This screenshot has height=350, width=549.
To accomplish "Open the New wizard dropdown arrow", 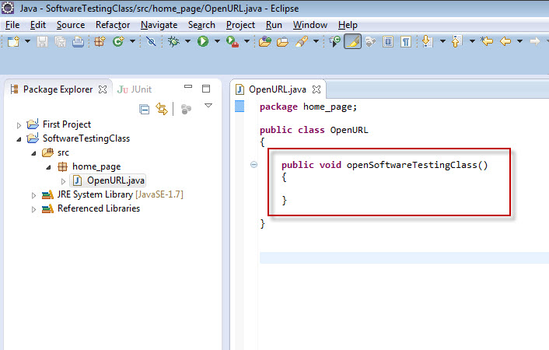I will click(x=27, y=41).
